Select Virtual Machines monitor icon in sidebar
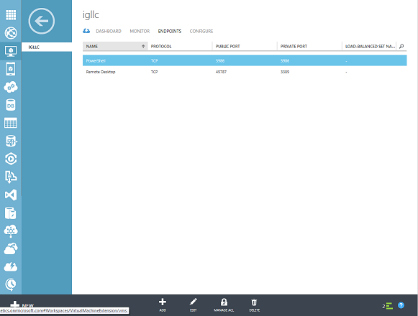The height and width of the screenshot is (316, 418). pos(11,51)
